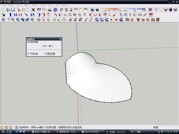179x134 pixels.
Task: Select the Front view house icon
Action: click(x=71, y=10)
